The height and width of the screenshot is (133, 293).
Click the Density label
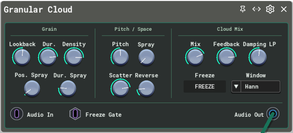74,44
